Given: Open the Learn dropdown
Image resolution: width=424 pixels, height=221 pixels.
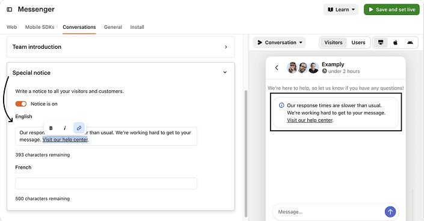Looking at the screenshot, I should [x=341, y=10].
